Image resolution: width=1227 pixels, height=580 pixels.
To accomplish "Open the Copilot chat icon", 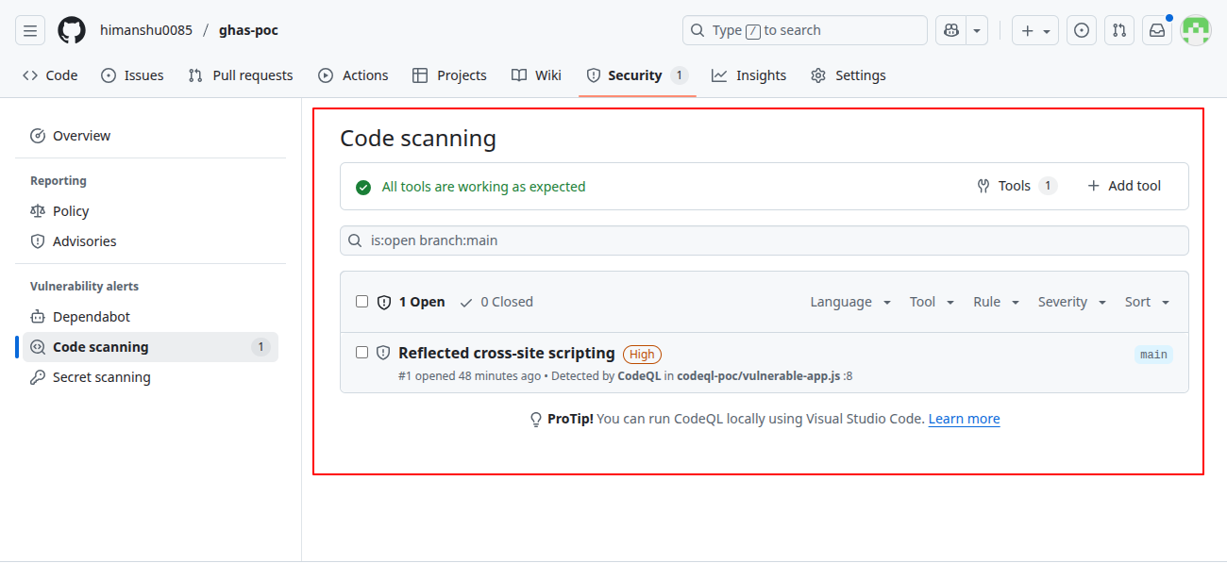I will pos(950,29).
